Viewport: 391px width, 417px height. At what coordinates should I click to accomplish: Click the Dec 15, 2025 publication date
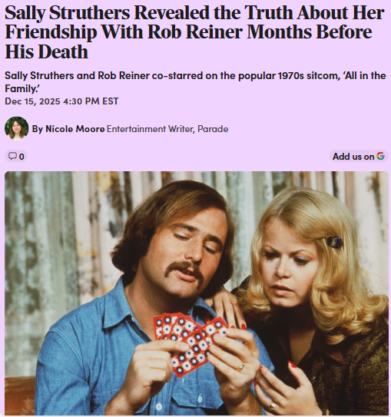pos(32,101)
